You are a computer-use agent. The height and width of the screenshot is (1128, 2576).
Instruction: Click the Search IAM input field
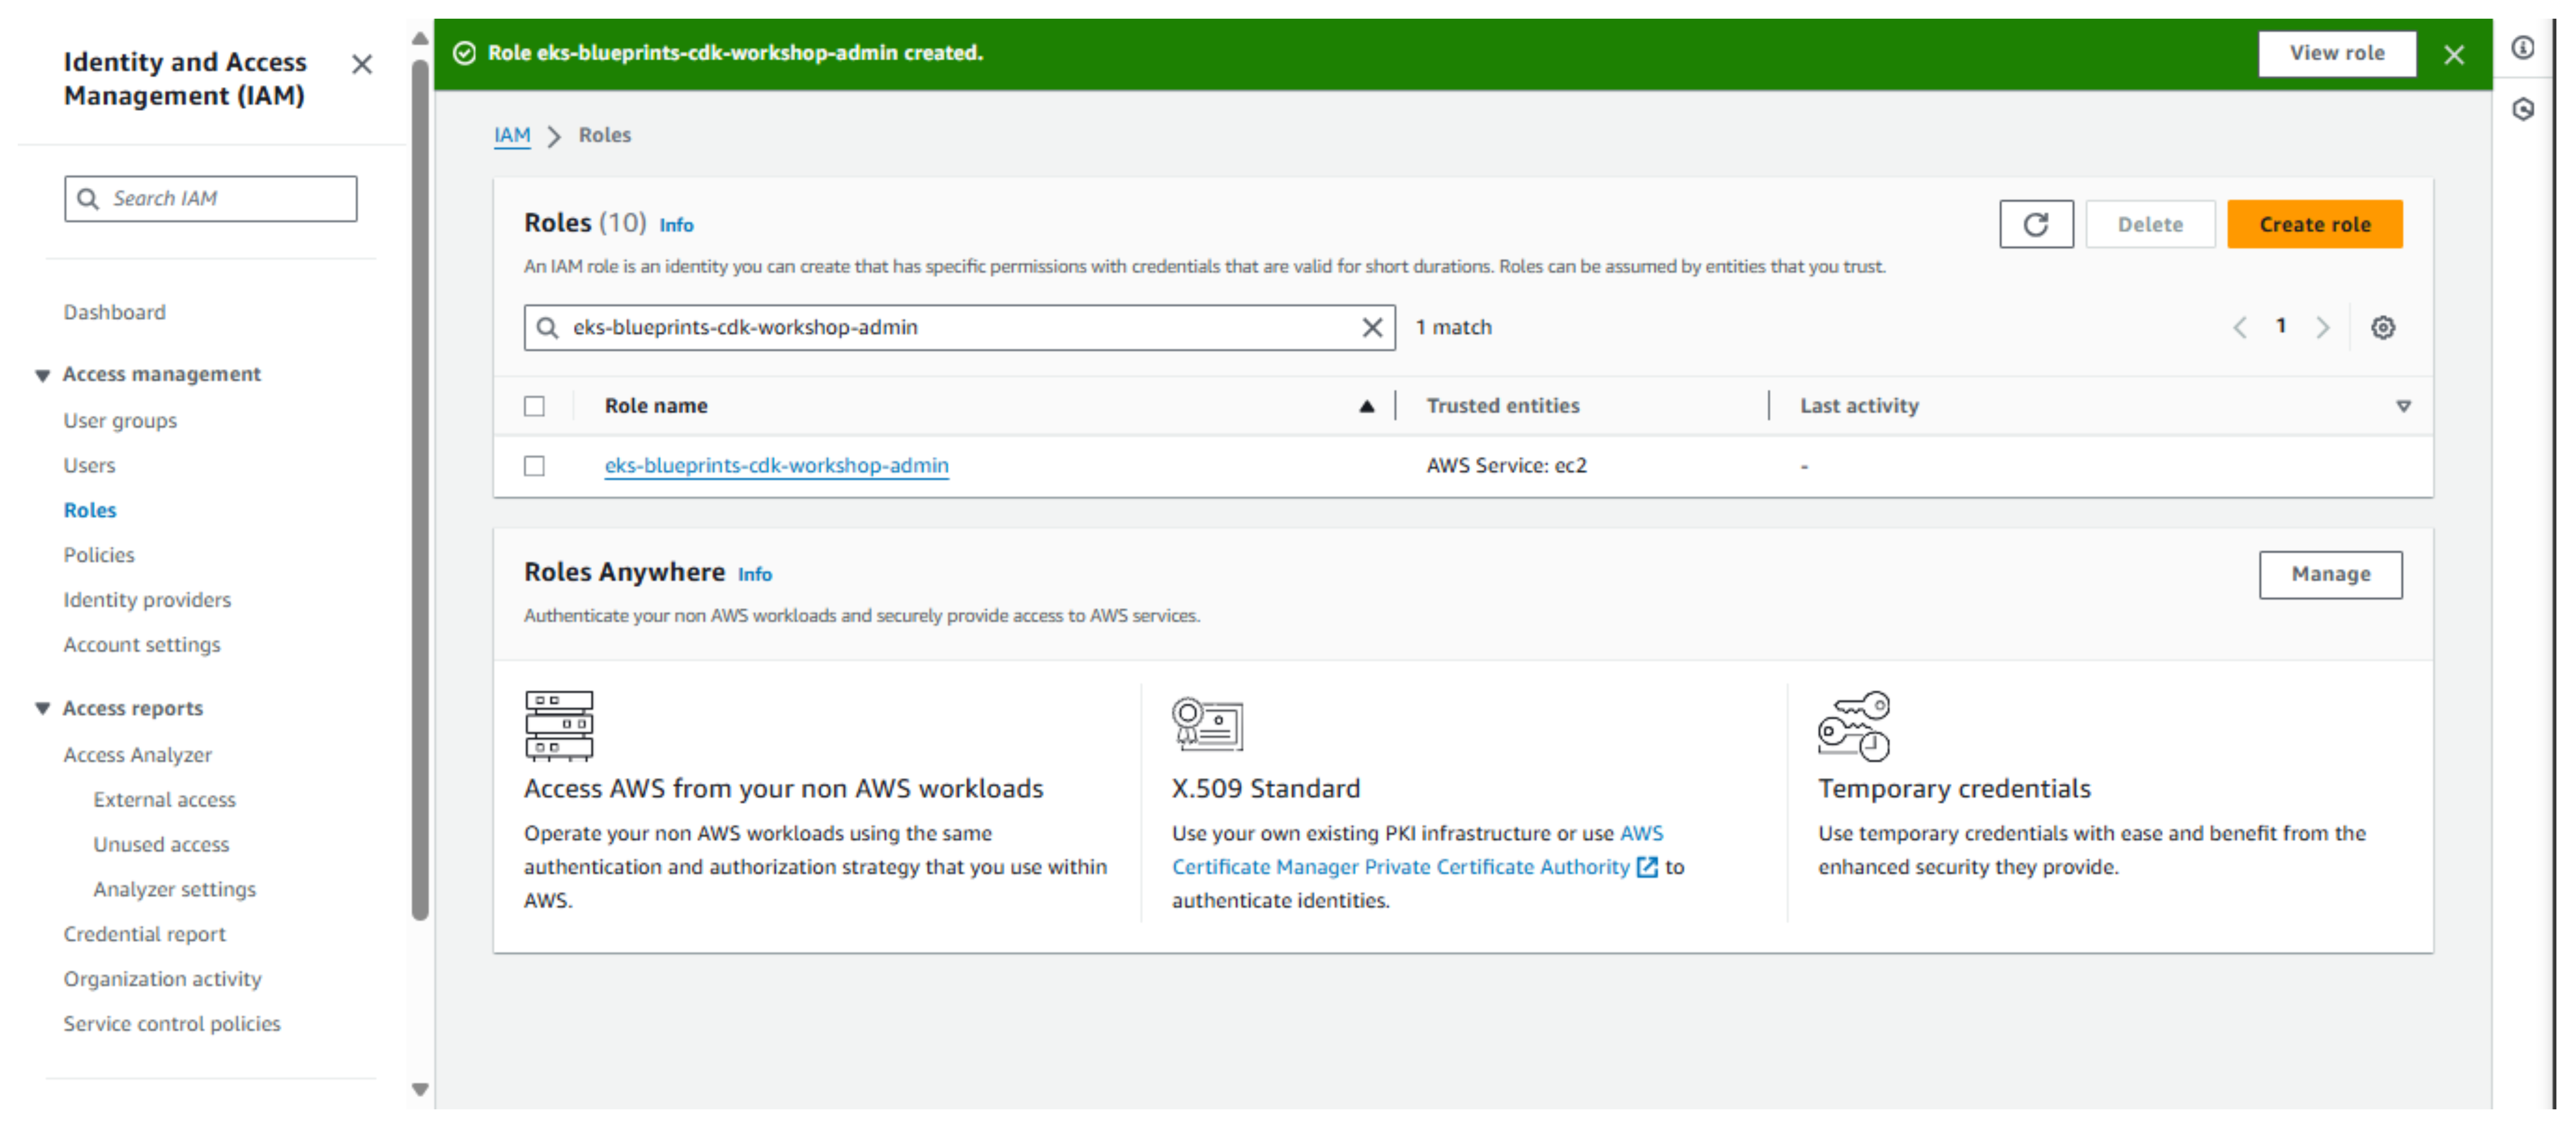[x=211, y=199]
